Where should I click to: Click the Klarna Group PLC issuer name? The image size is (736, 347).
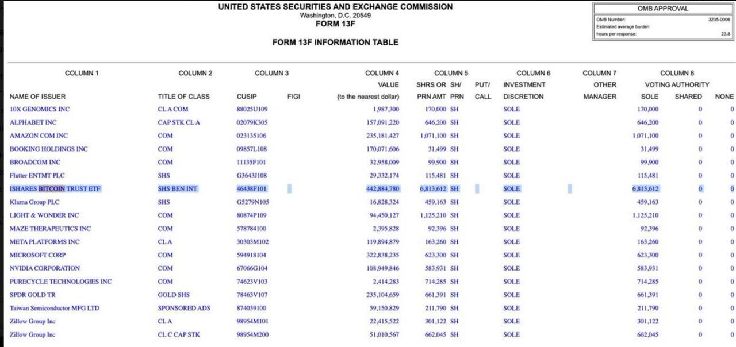pyautogui.click(x=34, y=202)
